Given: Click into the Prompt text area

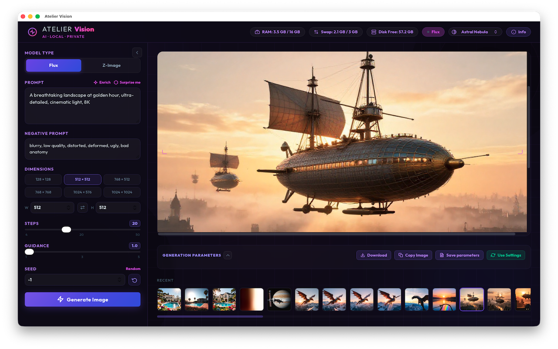Looking at the screenshot, I should click(x=82, y=106).
